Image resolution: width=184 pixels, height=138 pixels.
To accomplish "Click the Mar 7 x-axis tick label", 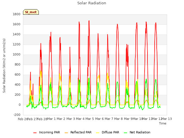I will [109, 119].
